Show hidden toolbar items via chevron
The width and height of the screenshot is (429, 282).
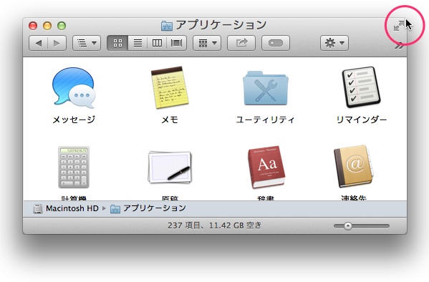pos(400,46)
